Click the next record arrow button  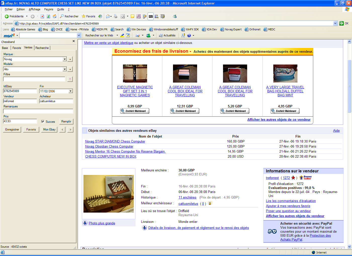[70, 130]
